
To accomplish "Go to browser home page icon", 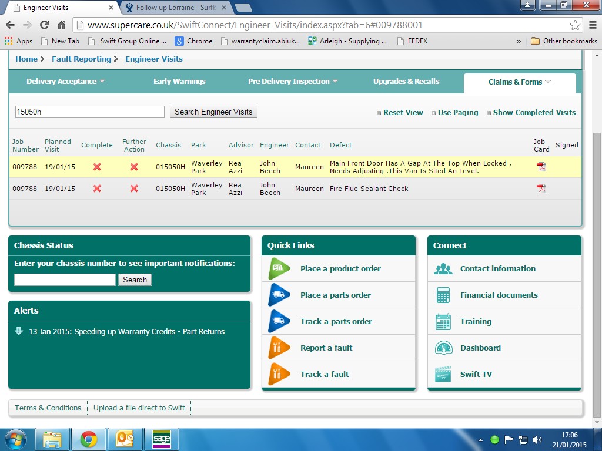I will (x=61, y=25).
